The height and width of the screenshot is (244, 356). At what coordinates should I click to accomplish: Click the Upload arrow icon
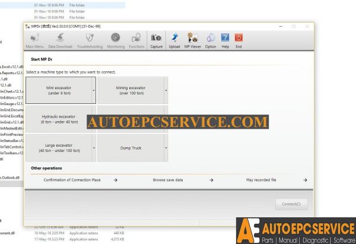[x=174, y=40]
